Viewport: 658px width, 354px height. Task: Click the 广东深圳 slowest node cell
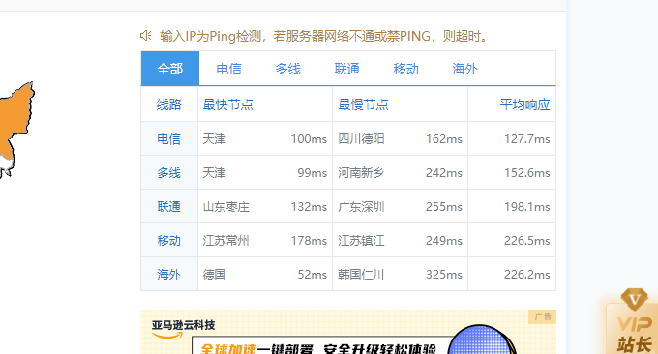(x=361, y=206)
